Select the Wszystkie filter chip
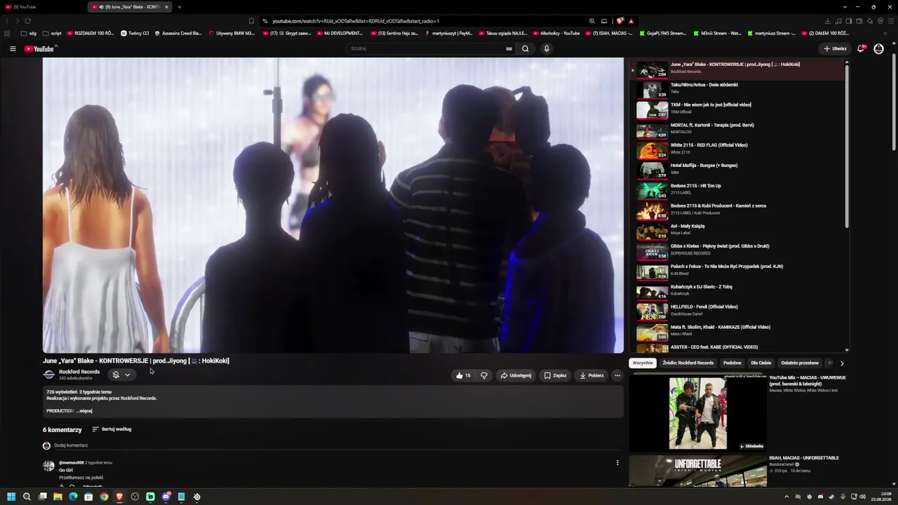This screenshot has width=898, height=505. pyautogui.click(x=643, y=363)
